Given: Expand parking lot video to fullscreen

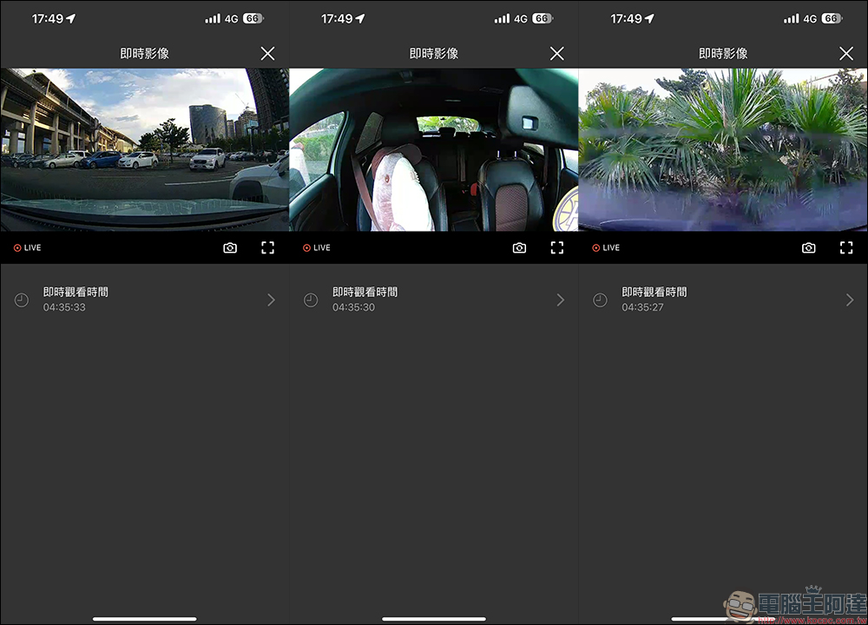Looking at the screenshot, I should tap(267, 247).
